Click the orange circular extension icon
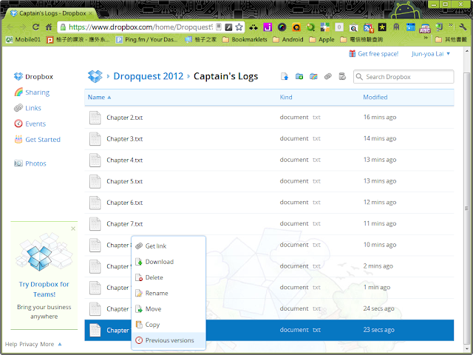 (x=296, y=27)
